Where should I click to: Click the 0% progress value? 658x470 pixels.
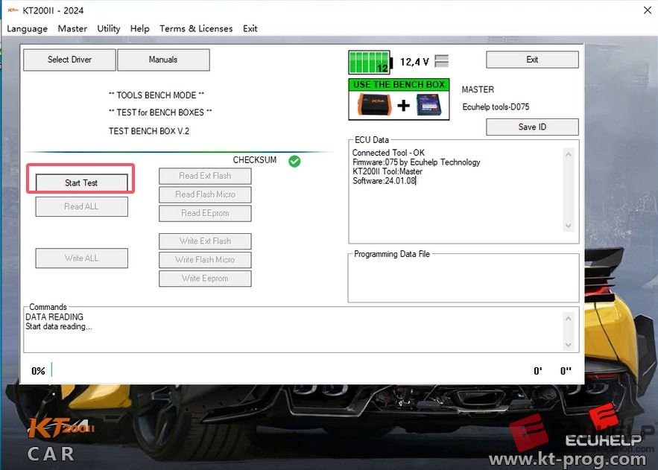(38, 371)
